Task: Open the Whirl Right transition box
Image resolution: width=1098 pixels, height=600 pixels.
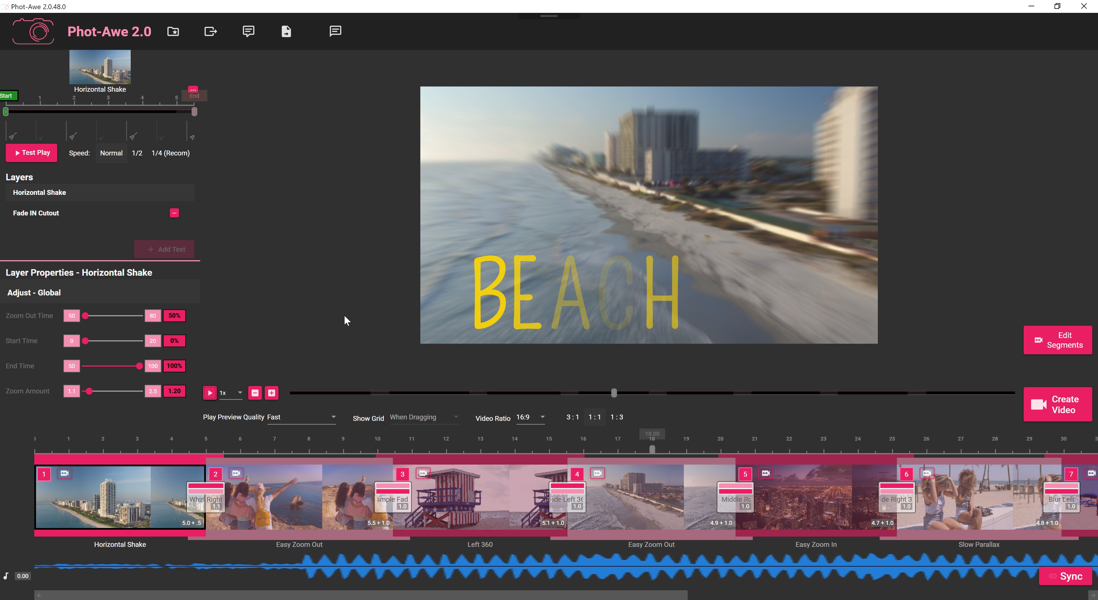Action: 206,497
